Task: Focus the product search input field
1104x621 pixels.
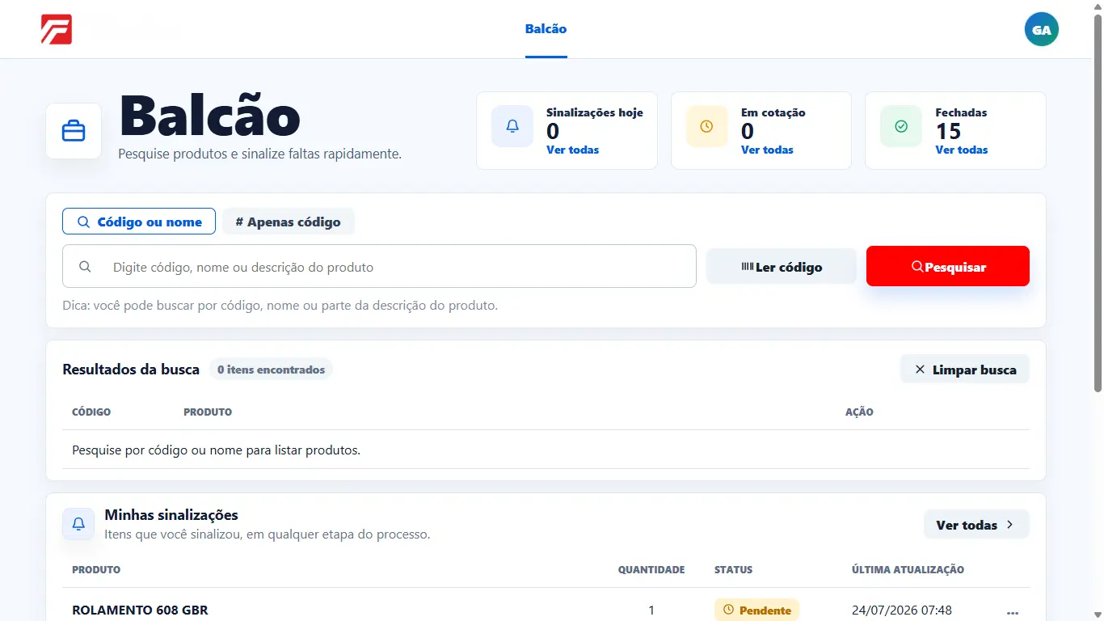Action: click(379, 266)
